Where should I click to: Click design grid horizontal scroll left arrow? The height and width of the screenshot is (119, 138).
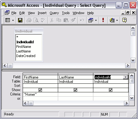pos(25,103)
